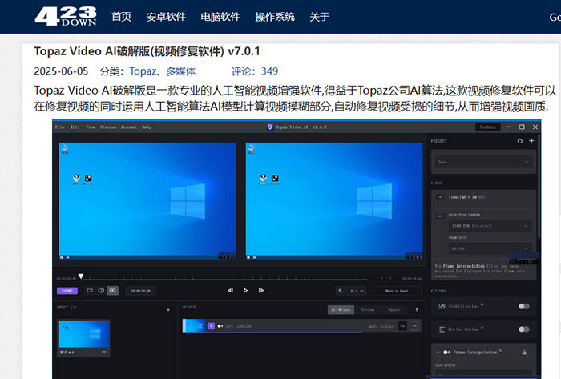Viewport: 561px width, 379px height.
Task: Open the 关于 navigation item
Action: 320,17
